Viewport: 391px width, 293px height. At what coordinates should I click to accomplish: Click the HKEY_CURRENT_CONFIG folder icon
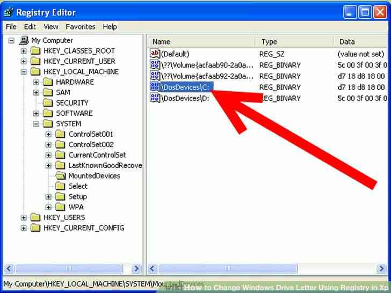(x=35, y=228)
